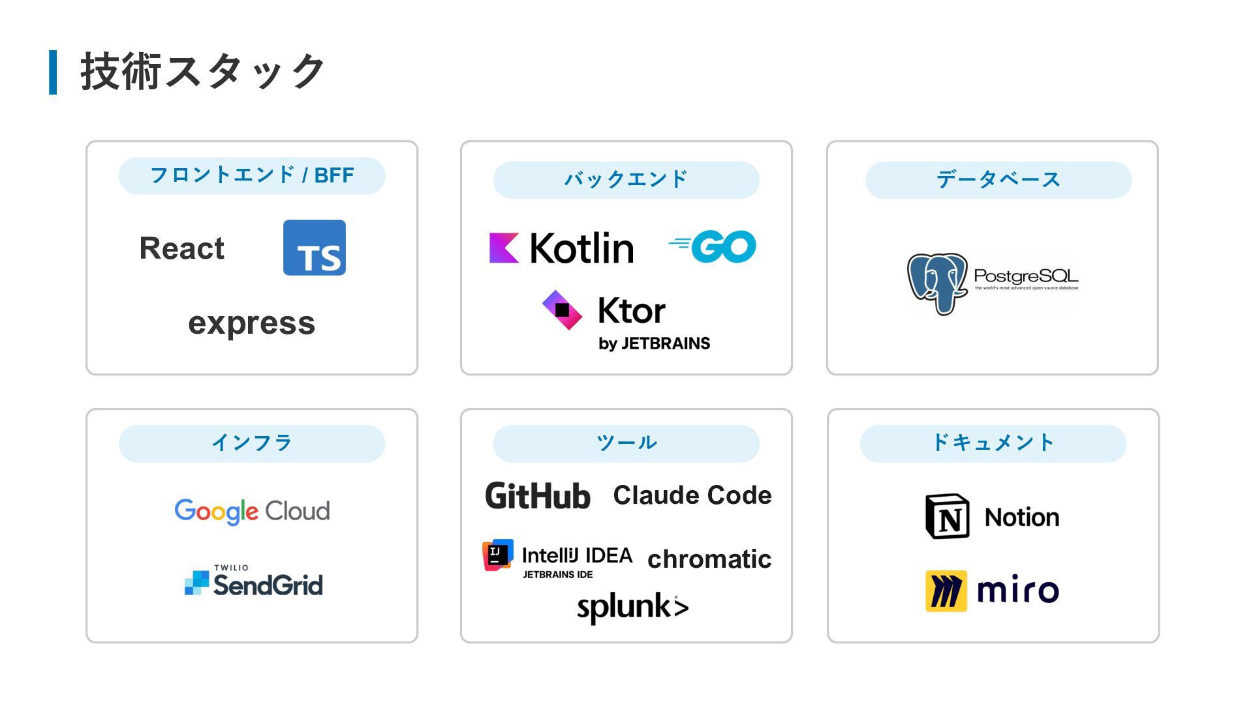Click the Twilio SendGrid logo

[253, 581]
